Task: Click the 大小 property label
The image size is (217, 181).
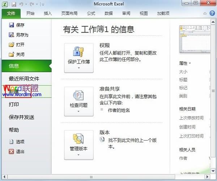Action: click(183, 72)
